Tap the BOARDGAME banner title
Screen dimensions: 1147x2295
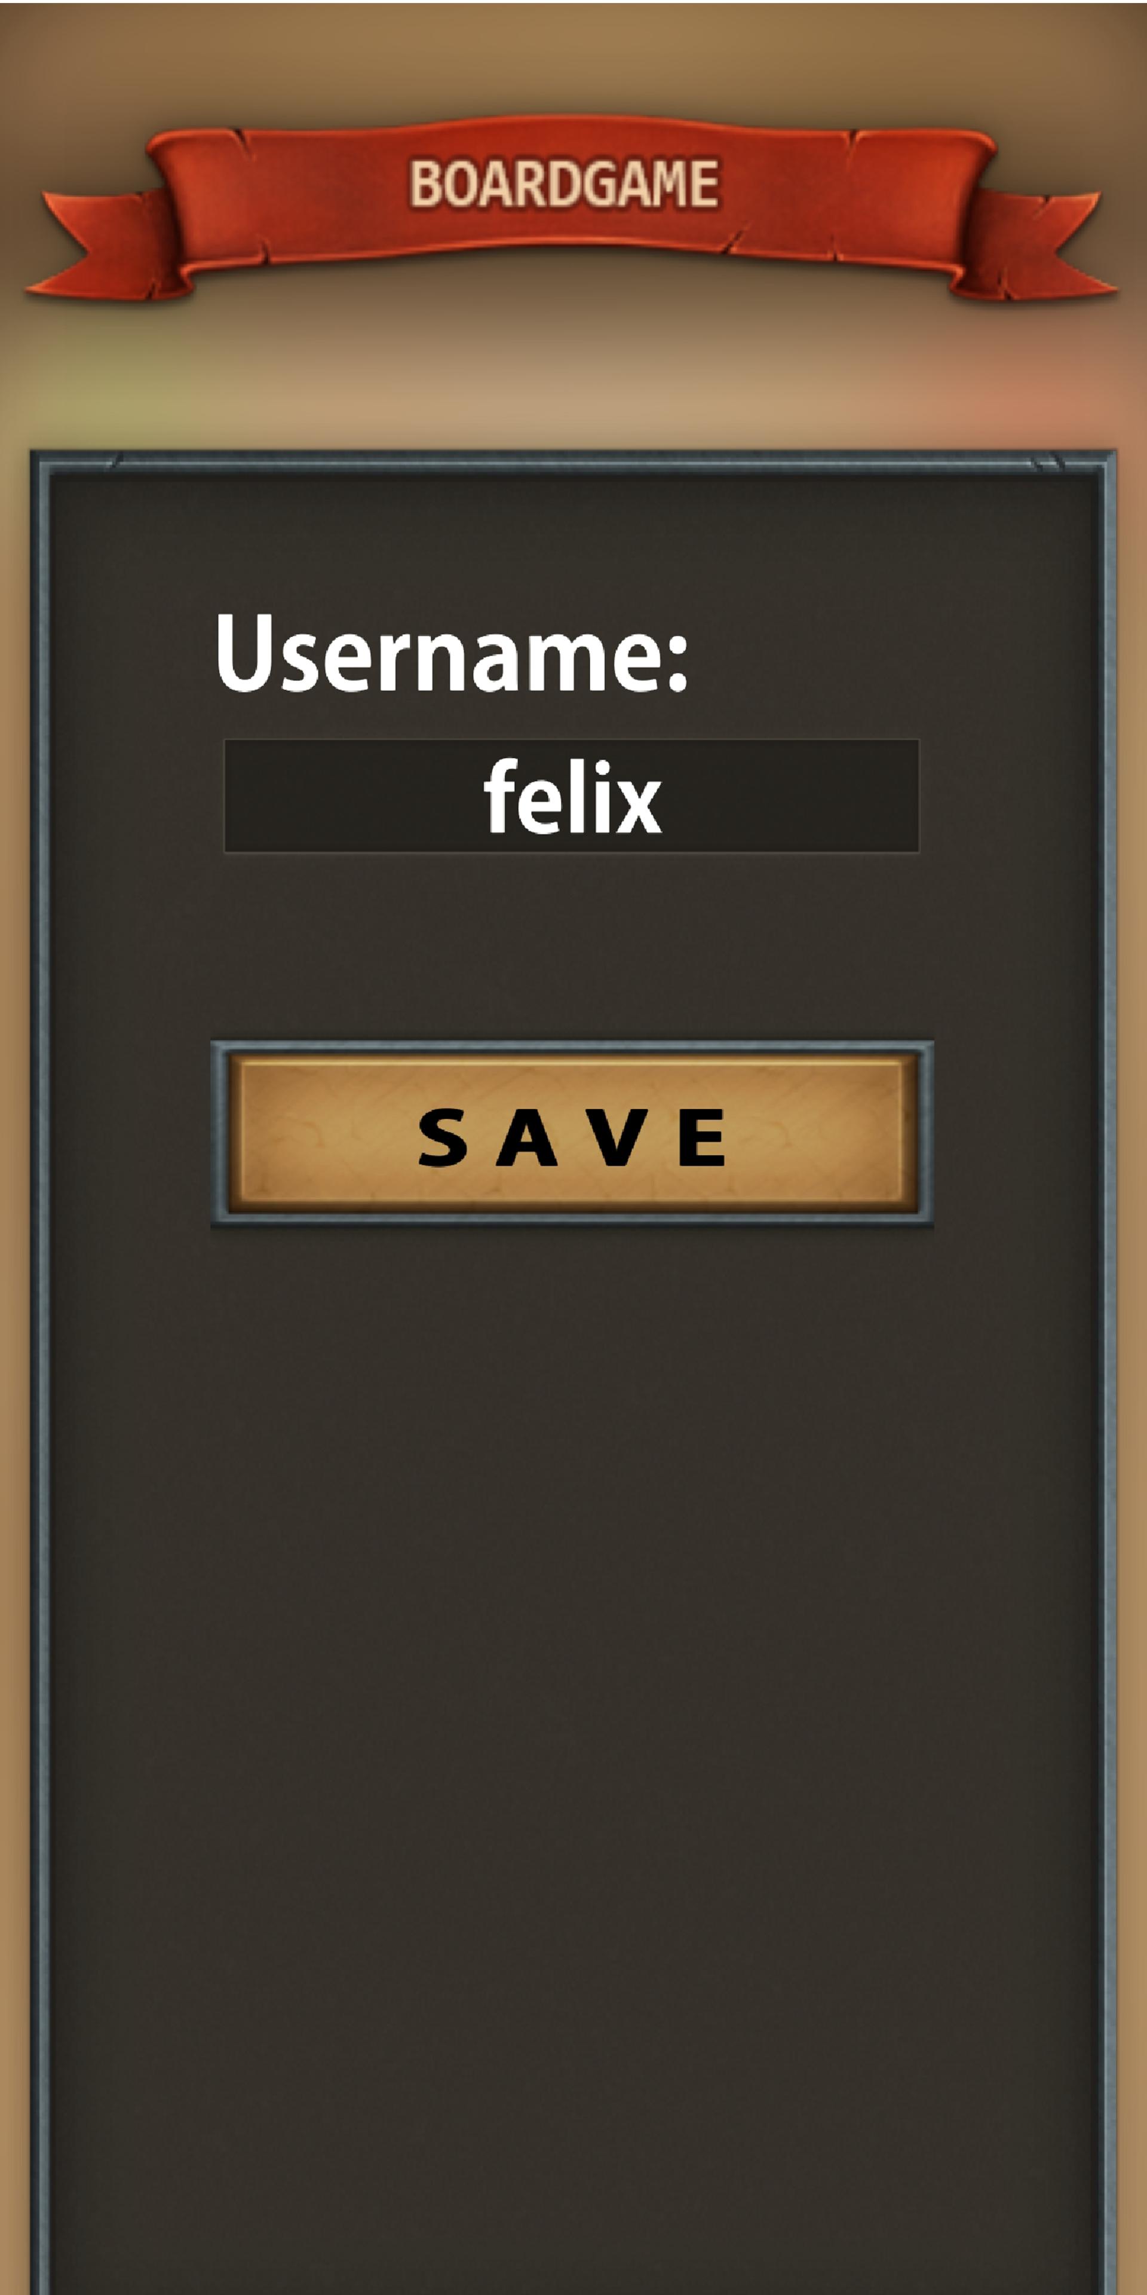tap(565, 185)
